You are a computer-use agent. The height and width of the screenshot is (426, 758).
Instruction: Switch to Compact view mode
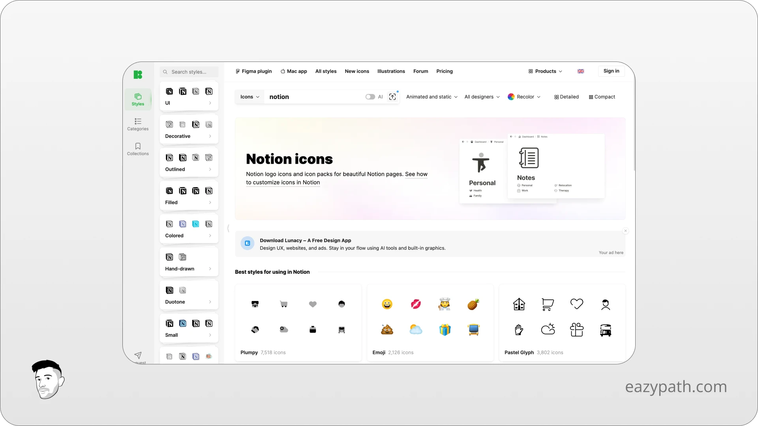(x=602, y=97)
